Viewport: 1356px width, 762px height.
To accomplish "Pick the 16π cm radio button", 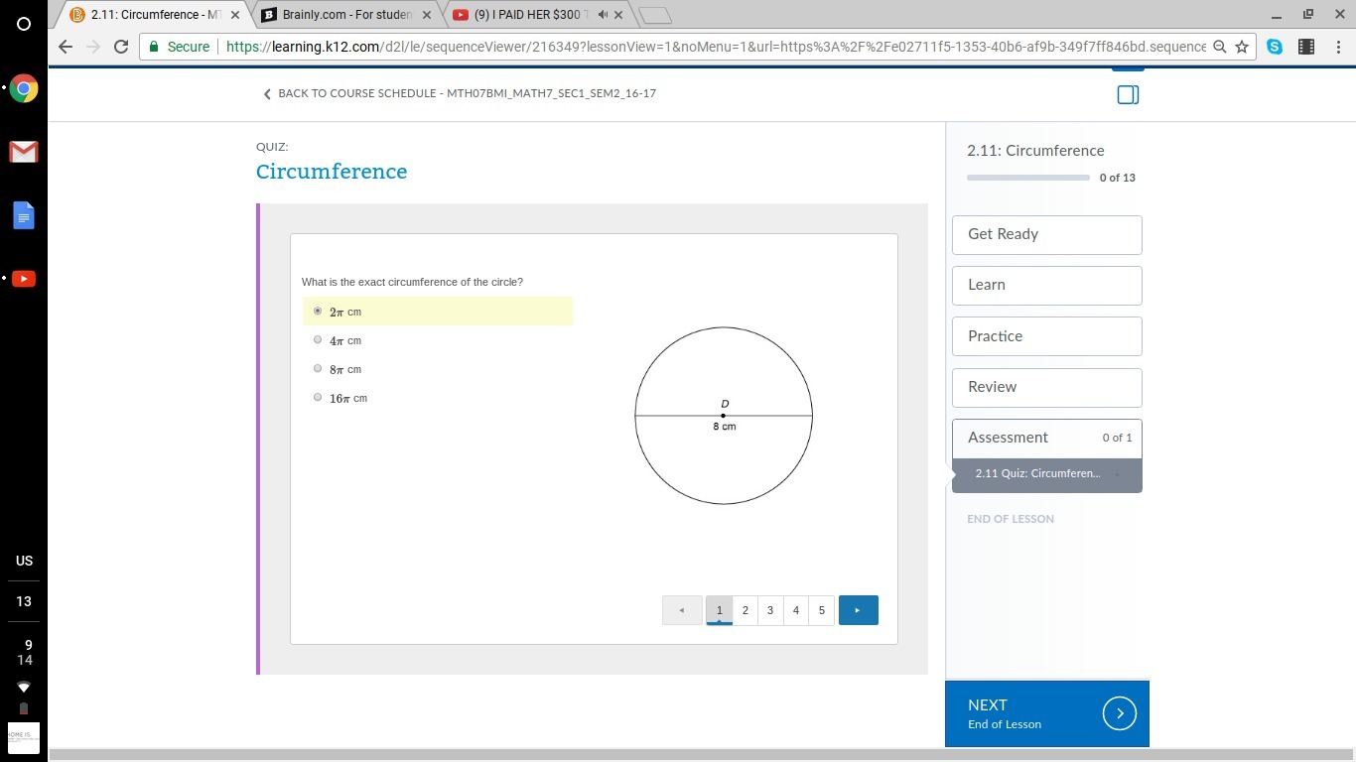I will pyautogui.click(x=318, y=398).
